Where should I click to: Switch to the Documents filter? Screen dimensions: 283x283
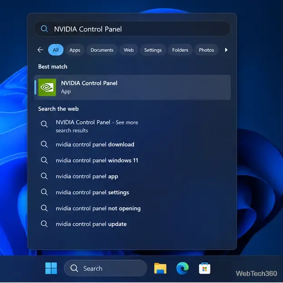coord(102,50)
